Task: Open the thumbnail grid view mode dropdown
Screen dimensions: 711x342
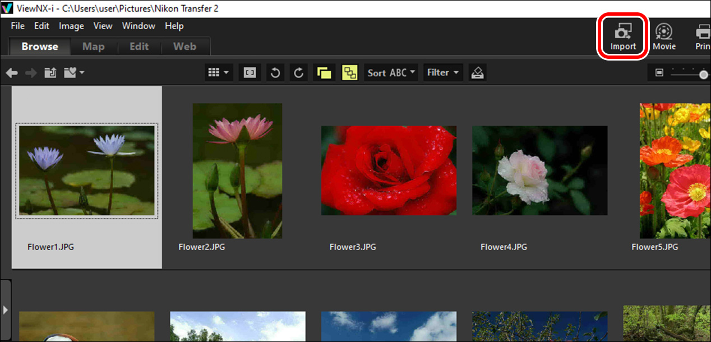Action: (219, 73)
